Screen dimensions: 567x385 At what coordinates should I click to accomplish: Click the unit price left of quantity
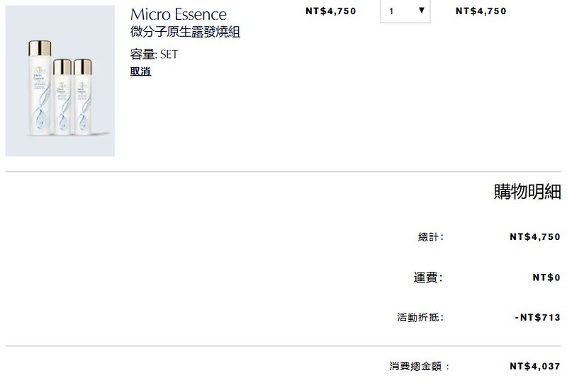pyautogui.click(x=330, y=11)
